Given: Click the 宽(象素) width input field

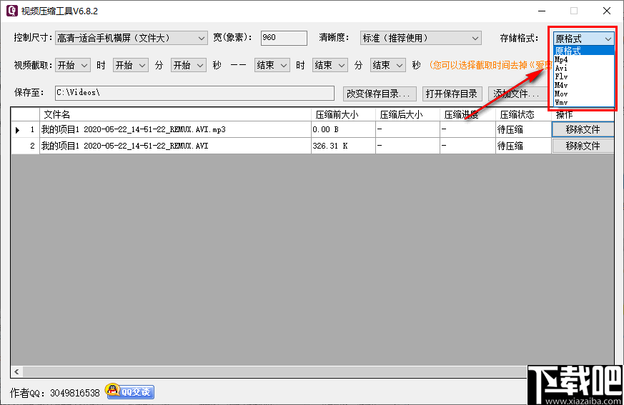Looking at the screenshot, I should [284, 38].
